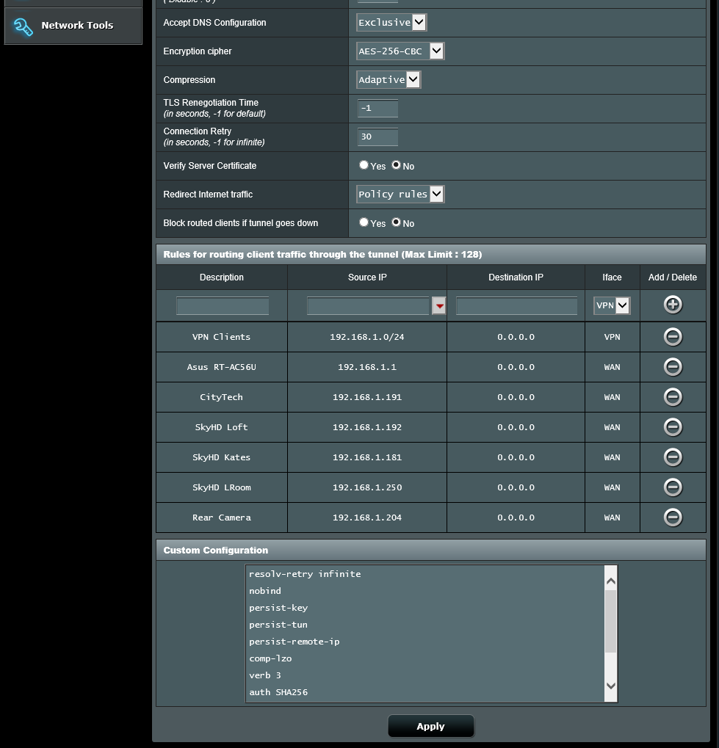This screenshot has height=748, width=719.
Task: Click the 192.168.1.181 source IP
Action: pos(367,457)
